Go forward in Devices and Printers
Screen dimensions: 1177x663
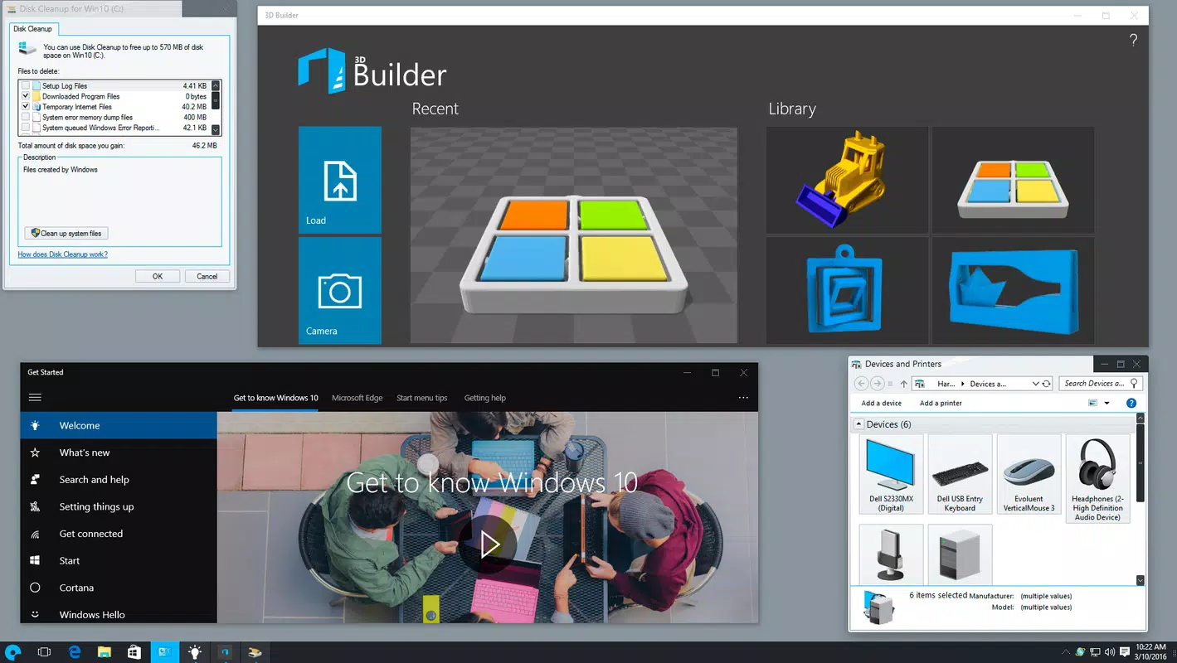(877, 384)
